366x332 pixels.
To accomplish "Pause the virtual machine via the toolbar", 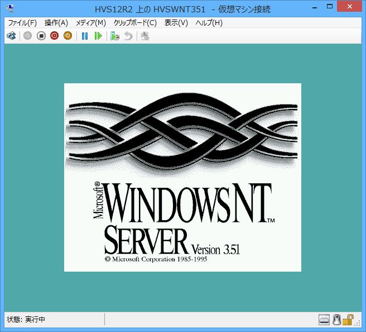I will click(85, 36).
